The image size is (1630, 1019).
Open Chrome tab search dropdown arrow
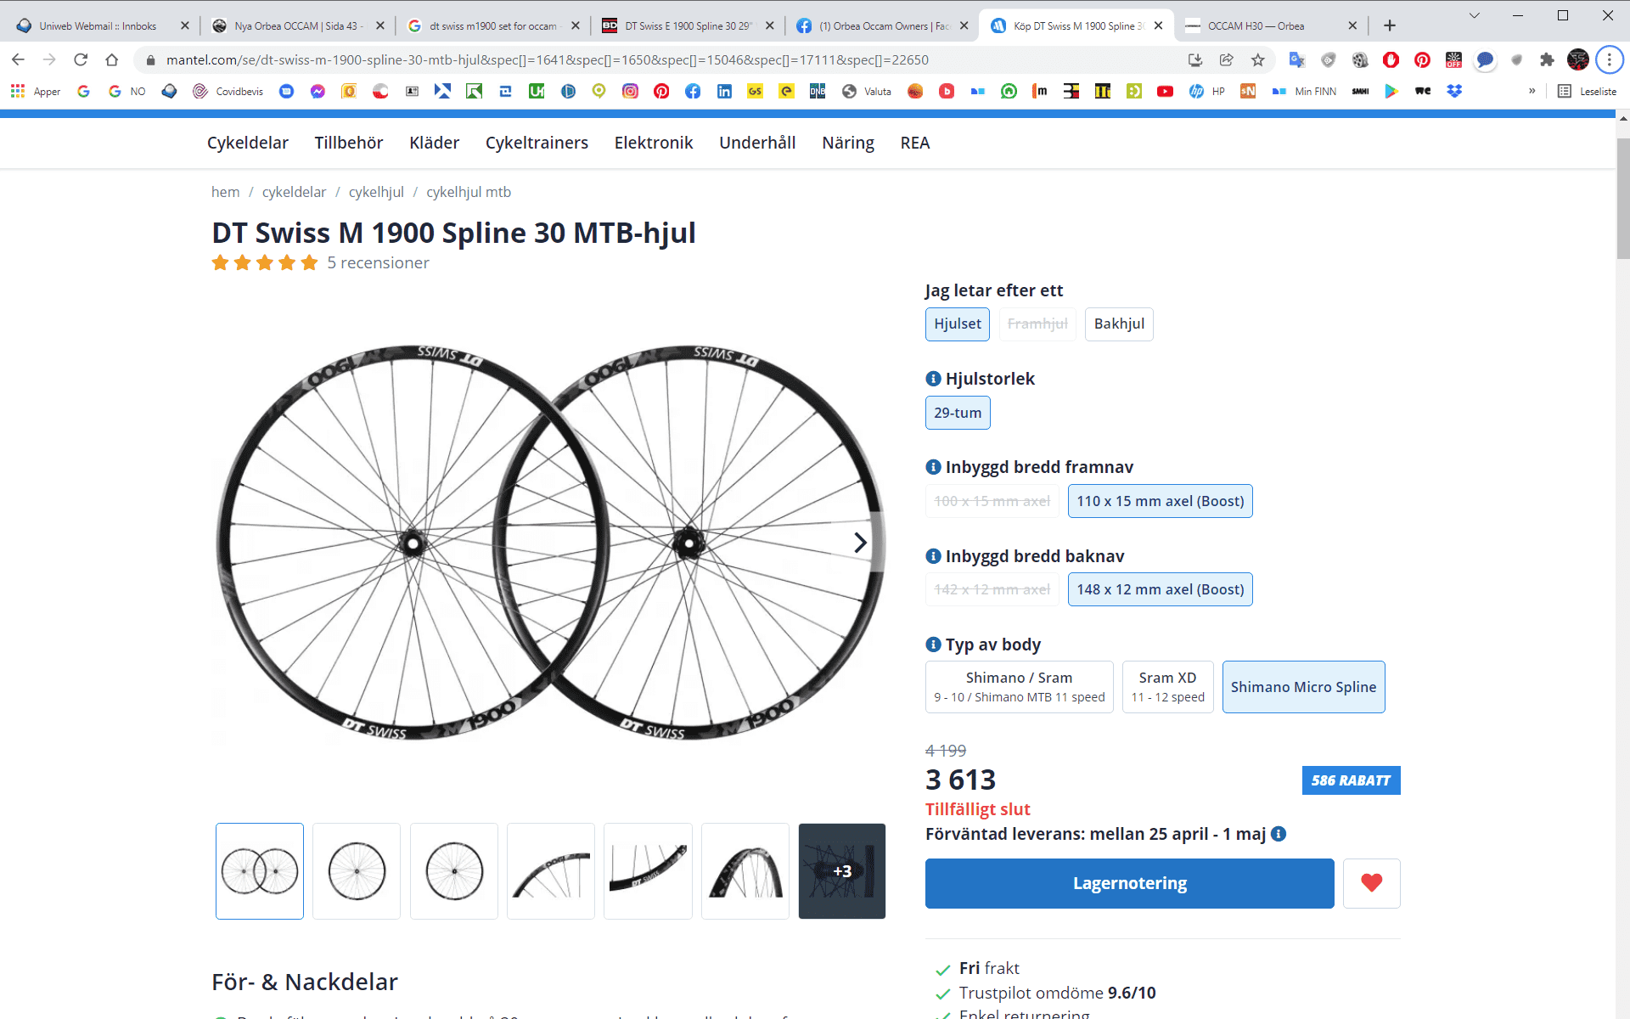pos(1475,15)
